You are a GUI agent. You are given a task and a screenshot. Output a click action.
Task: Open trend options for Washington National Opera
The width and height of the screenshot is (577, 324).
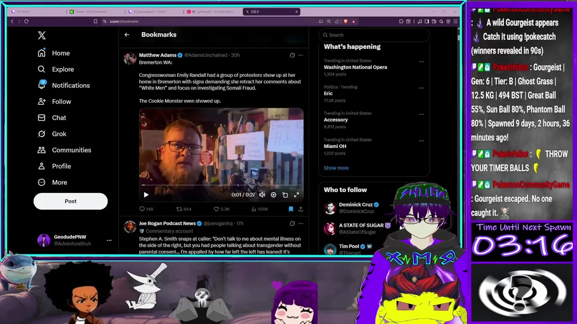[x=421, y=62]
